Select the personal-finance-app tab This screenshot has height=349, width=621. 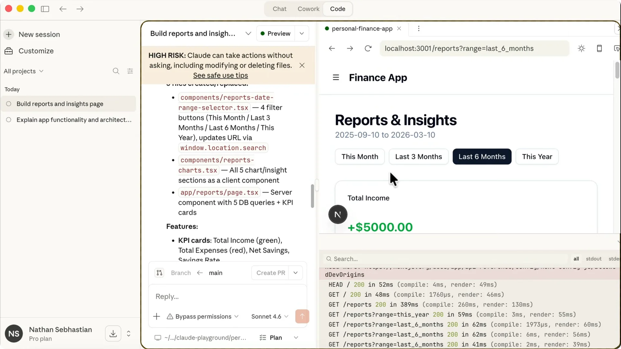pos(362,28)
